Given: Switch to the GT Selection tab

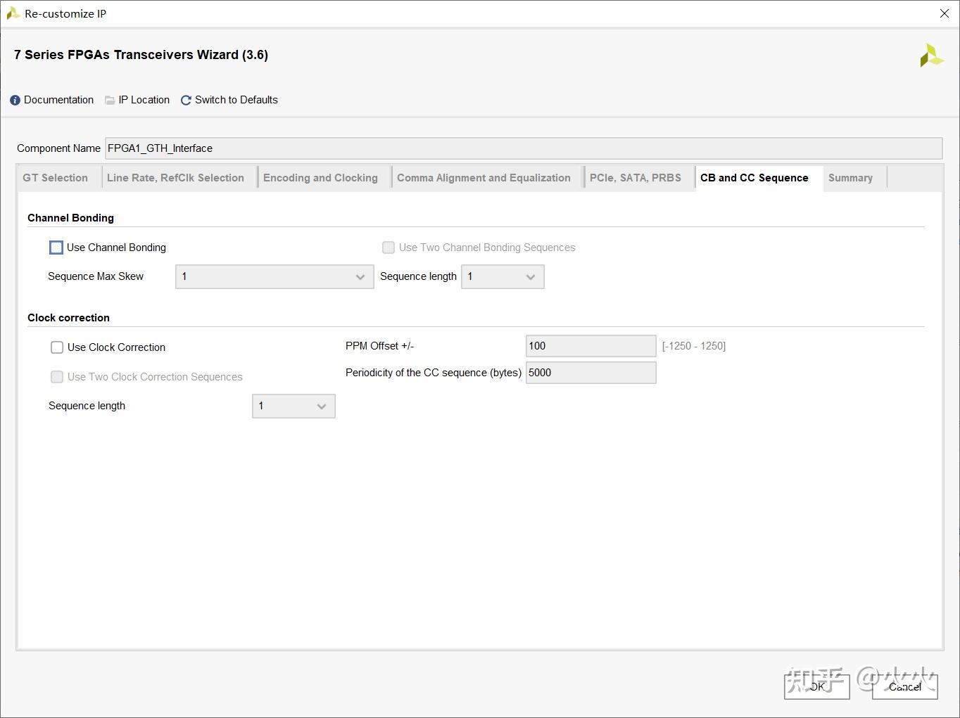Looking at the screenshot, I should (56, 178).
